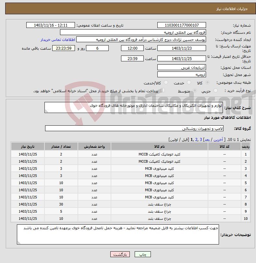Select row 1 item کلید اتوماتیک کامپکت MCCB
Screen dimensions: 256x263
[x=159, y=154]
